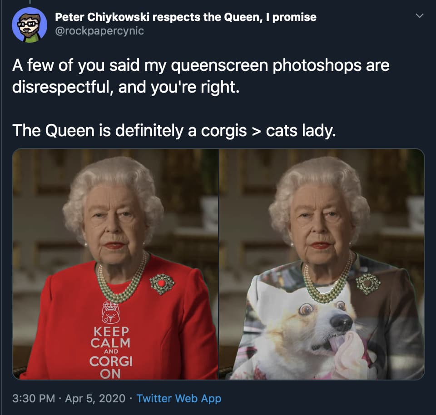The image size is (436, 415).
Task: Open the @rockpapercynic handle link
Action: [x=99, y=30]
